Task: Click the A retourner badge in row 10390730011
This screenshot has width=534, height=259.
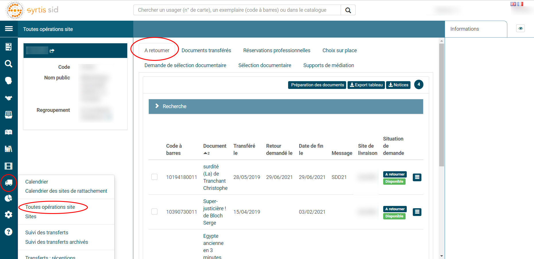Action: pos(395,209)
